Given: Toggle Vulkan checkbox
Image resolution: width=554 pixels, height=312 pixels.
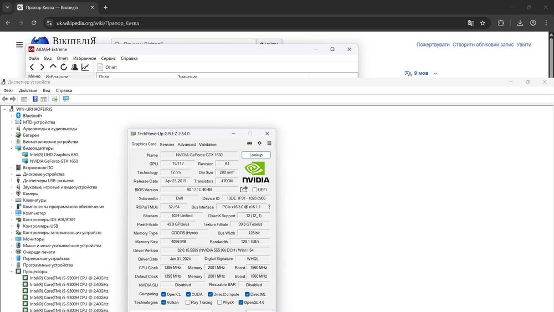Looking at the screenshot, I should click(x=163, y=302).
